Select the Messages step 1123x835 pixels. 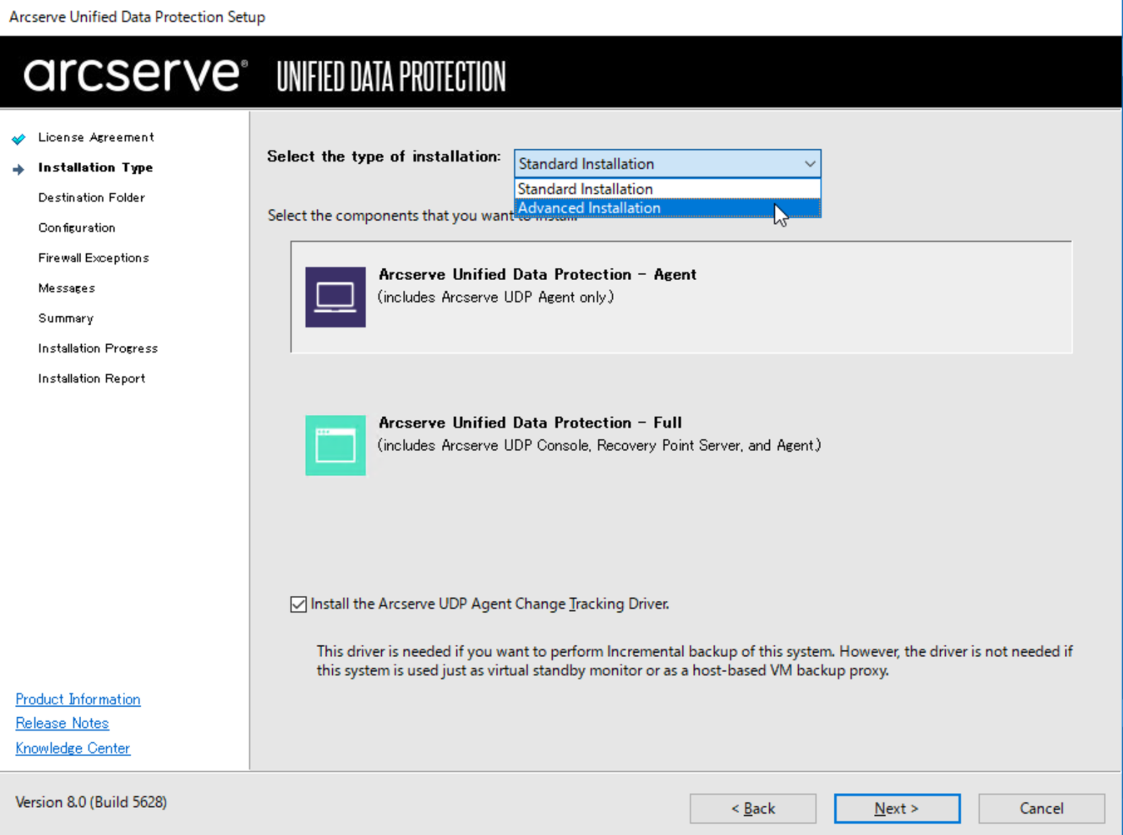[67, 288]
